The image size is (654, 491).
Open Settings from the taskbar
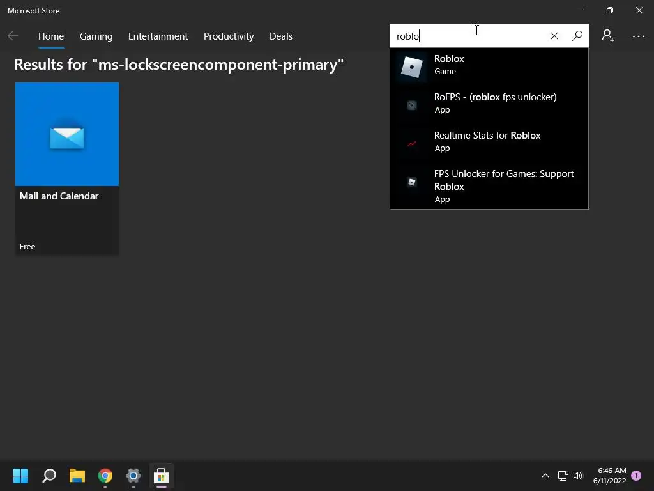point(133,475)
